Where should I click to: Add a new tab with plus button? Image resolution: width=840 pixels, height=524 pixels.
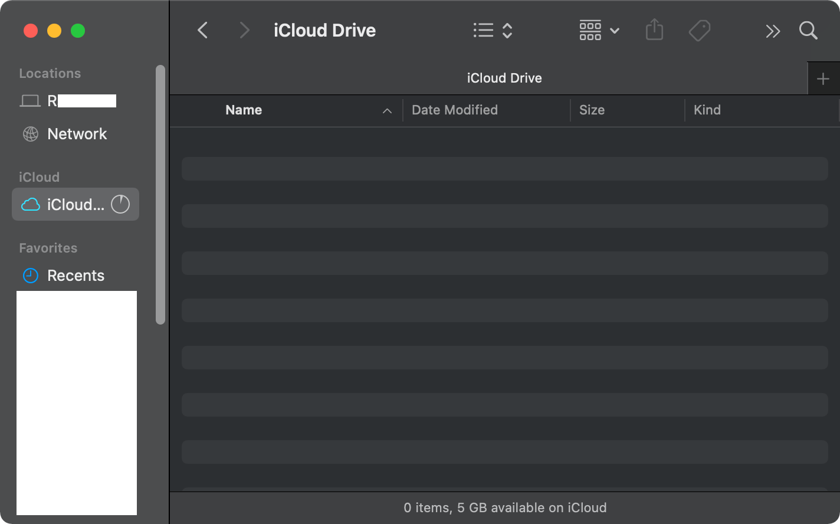point(823,78)
